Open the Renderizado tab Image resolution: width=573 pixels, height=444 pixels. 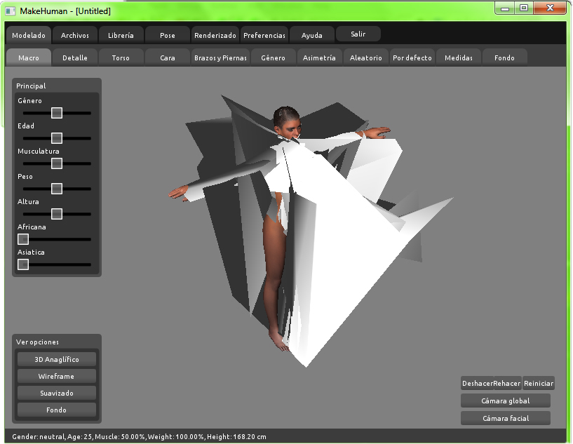pyautogui.click(x=215, y=35)
